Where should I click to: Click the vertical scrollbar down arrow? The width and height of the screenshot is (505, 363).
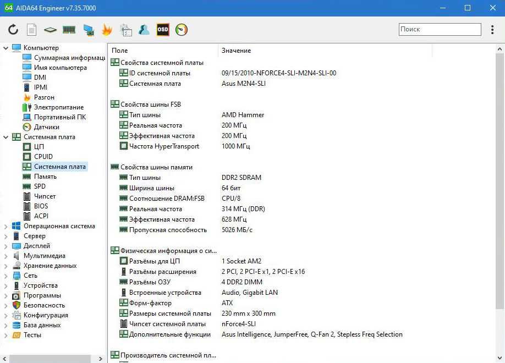point(499,358)
